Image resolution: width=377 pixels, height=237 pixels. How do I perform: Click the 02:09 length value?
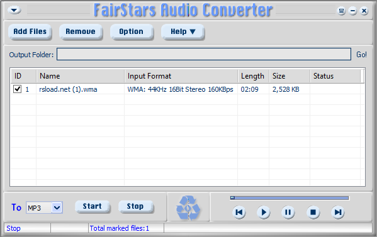tap(250, 89)
